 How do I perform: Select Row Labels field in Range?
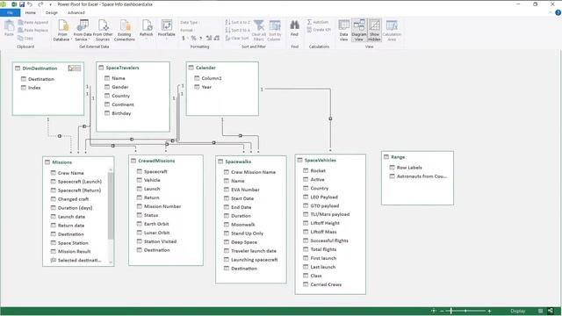406,168
